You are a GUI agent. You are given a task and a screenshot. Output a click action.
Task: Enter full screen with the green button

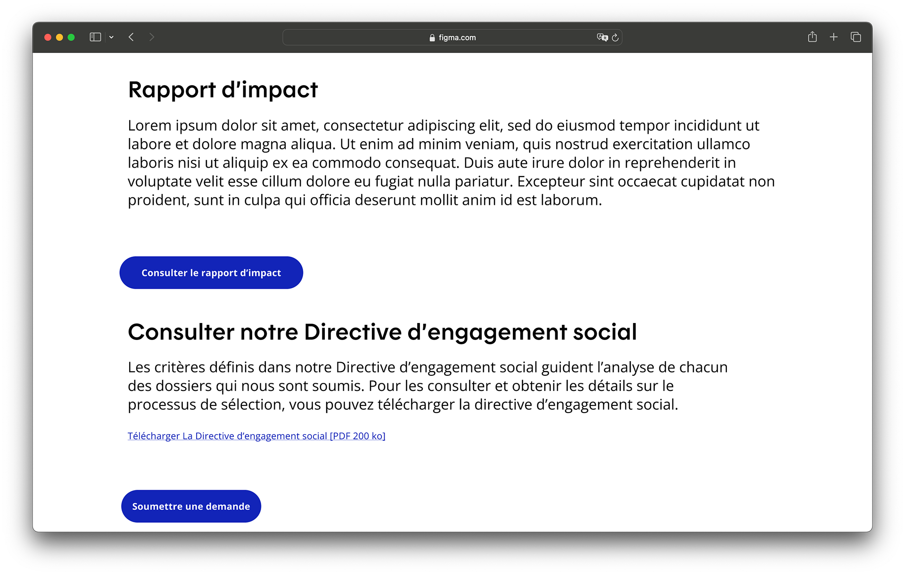pos(71,37)
